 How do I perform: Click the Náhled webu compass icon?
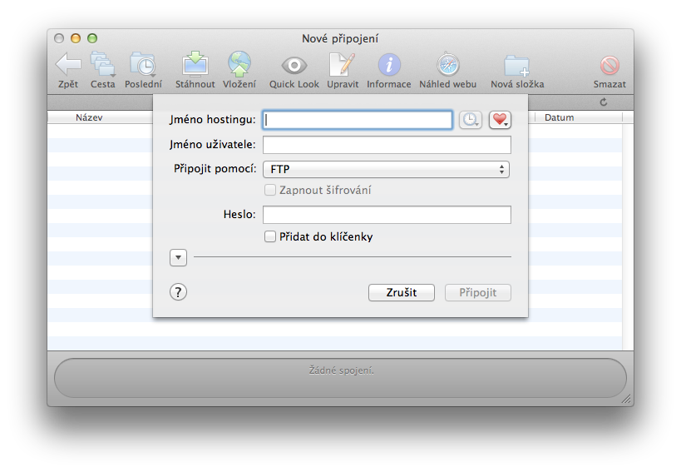click(x=447, y=65)
